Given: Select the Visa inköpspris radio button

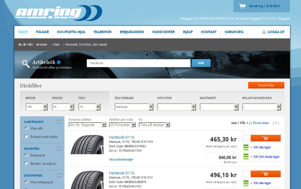Looking at the screenshot, I should [26, 182].
